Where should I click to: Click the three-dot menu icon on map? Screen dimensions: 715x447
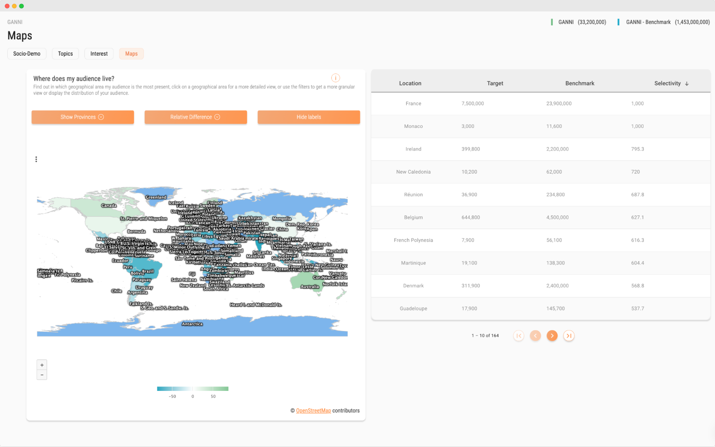coord(36,159)
